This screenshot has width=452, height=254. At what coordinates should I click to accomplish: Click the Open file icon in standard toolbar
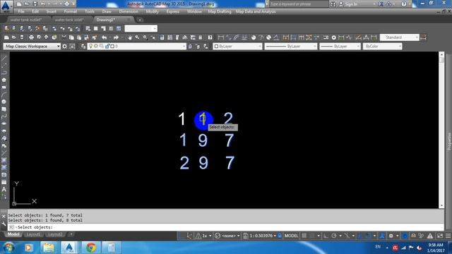point(14,37)
